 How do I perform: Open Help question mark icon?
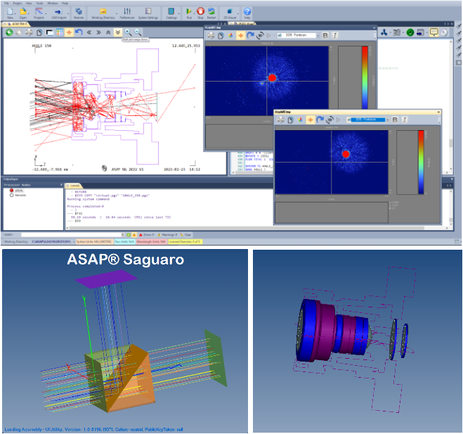click(x=247, y=11)
